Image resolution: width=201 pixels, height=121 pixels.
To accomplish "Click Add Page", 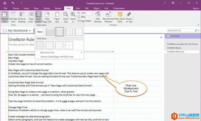I will tap(173, 36).
